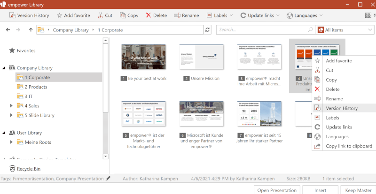376x194 pixels.
Task: Click Company Library in the breadcrumb path
Action: [x=71, y=30]
